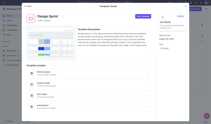This screenshot has width=211, height=124.
Task: Open the user avatar menu
Action: pos(207,3)
